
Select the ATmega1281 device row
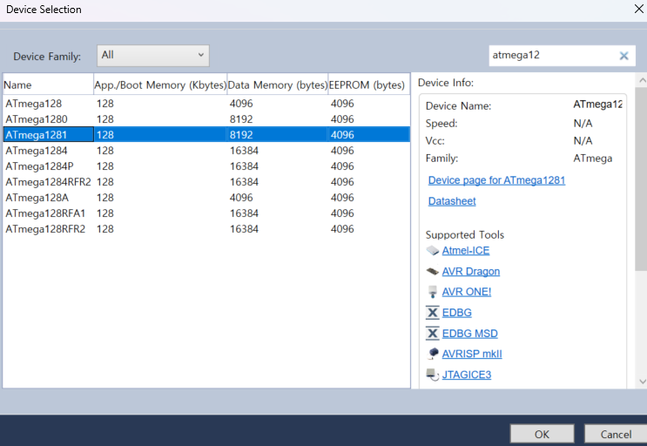click(206, 134)
